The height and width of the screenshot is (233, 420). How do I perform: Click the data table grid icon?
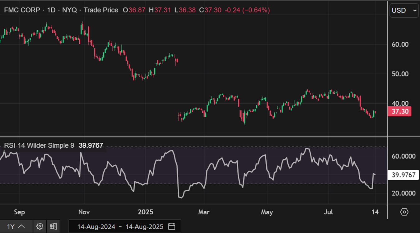[53, 226]
